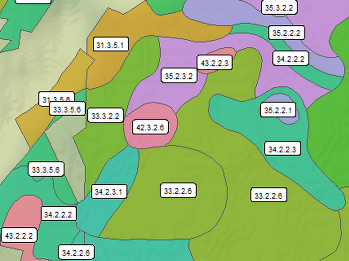Click the 35.2.3.2 label in purple area
Screen dimensions: 349x261
coord(179,76)
